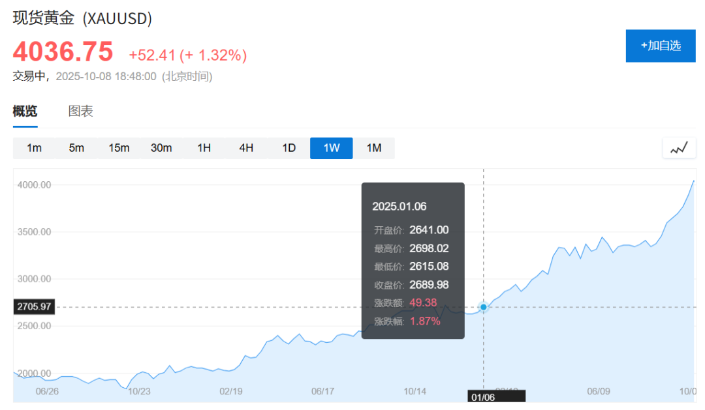Open the 图表 tab
The image size is (705, 410).
[81, 111]
